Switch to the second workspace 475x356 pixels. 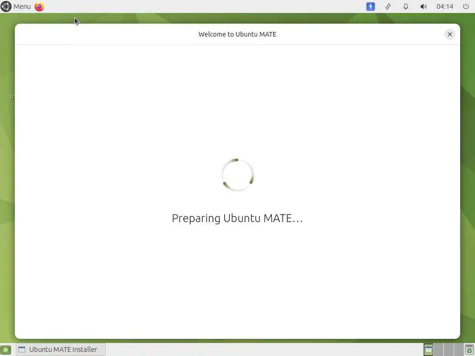[439, 350]
